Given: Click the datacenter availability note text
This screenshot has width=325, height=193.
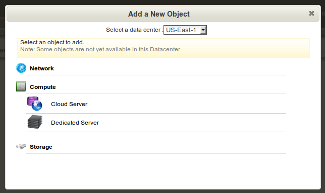Looking at the screenshot, I should (100, 50).
